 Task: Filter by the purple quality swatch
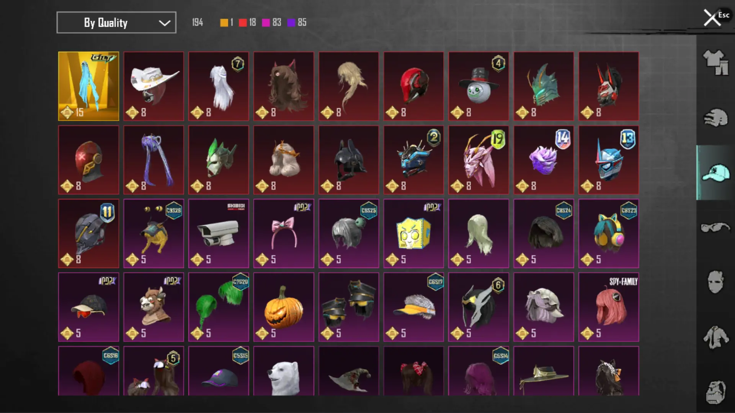(x=291, y=23)
